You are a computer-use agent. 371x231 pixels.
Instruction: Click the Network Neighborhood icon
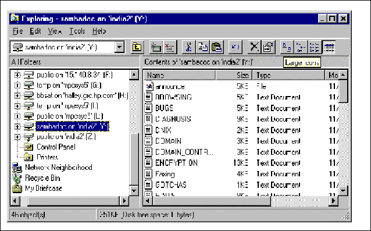point(17,168)
